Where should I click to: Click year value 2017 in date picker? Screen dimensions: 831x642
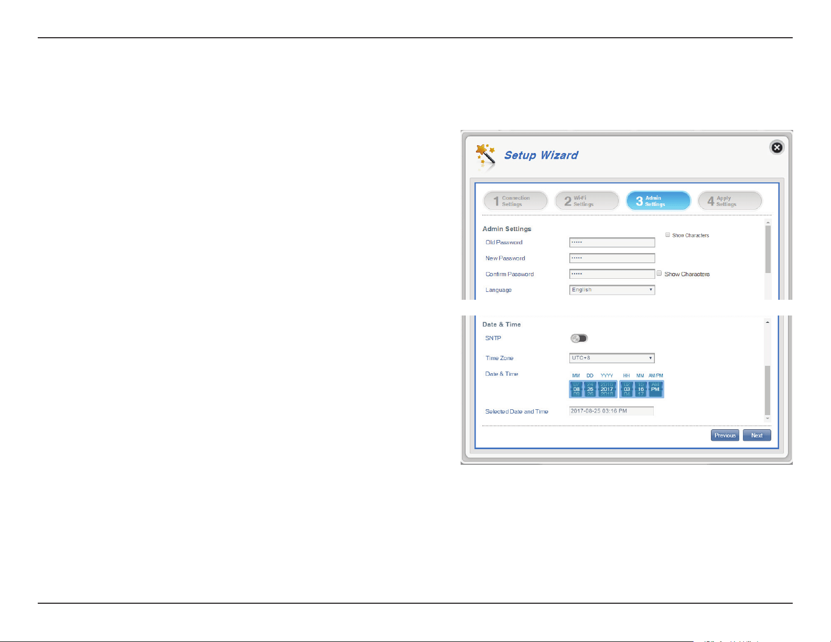click(607, 389)
